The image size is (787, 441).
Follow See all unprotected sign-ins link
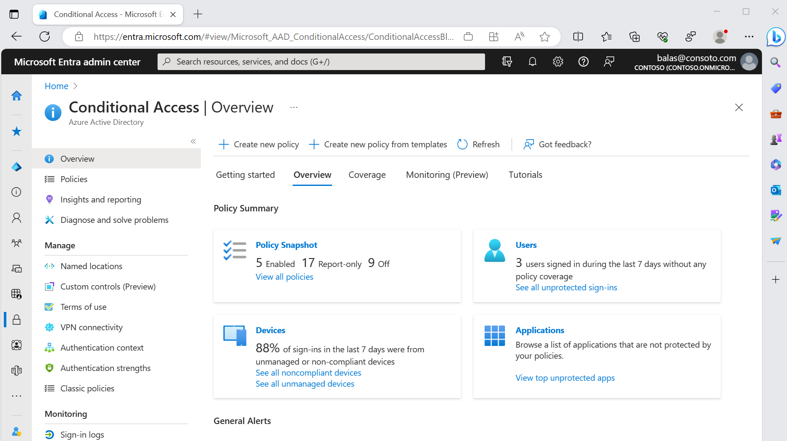click(566, 287)
